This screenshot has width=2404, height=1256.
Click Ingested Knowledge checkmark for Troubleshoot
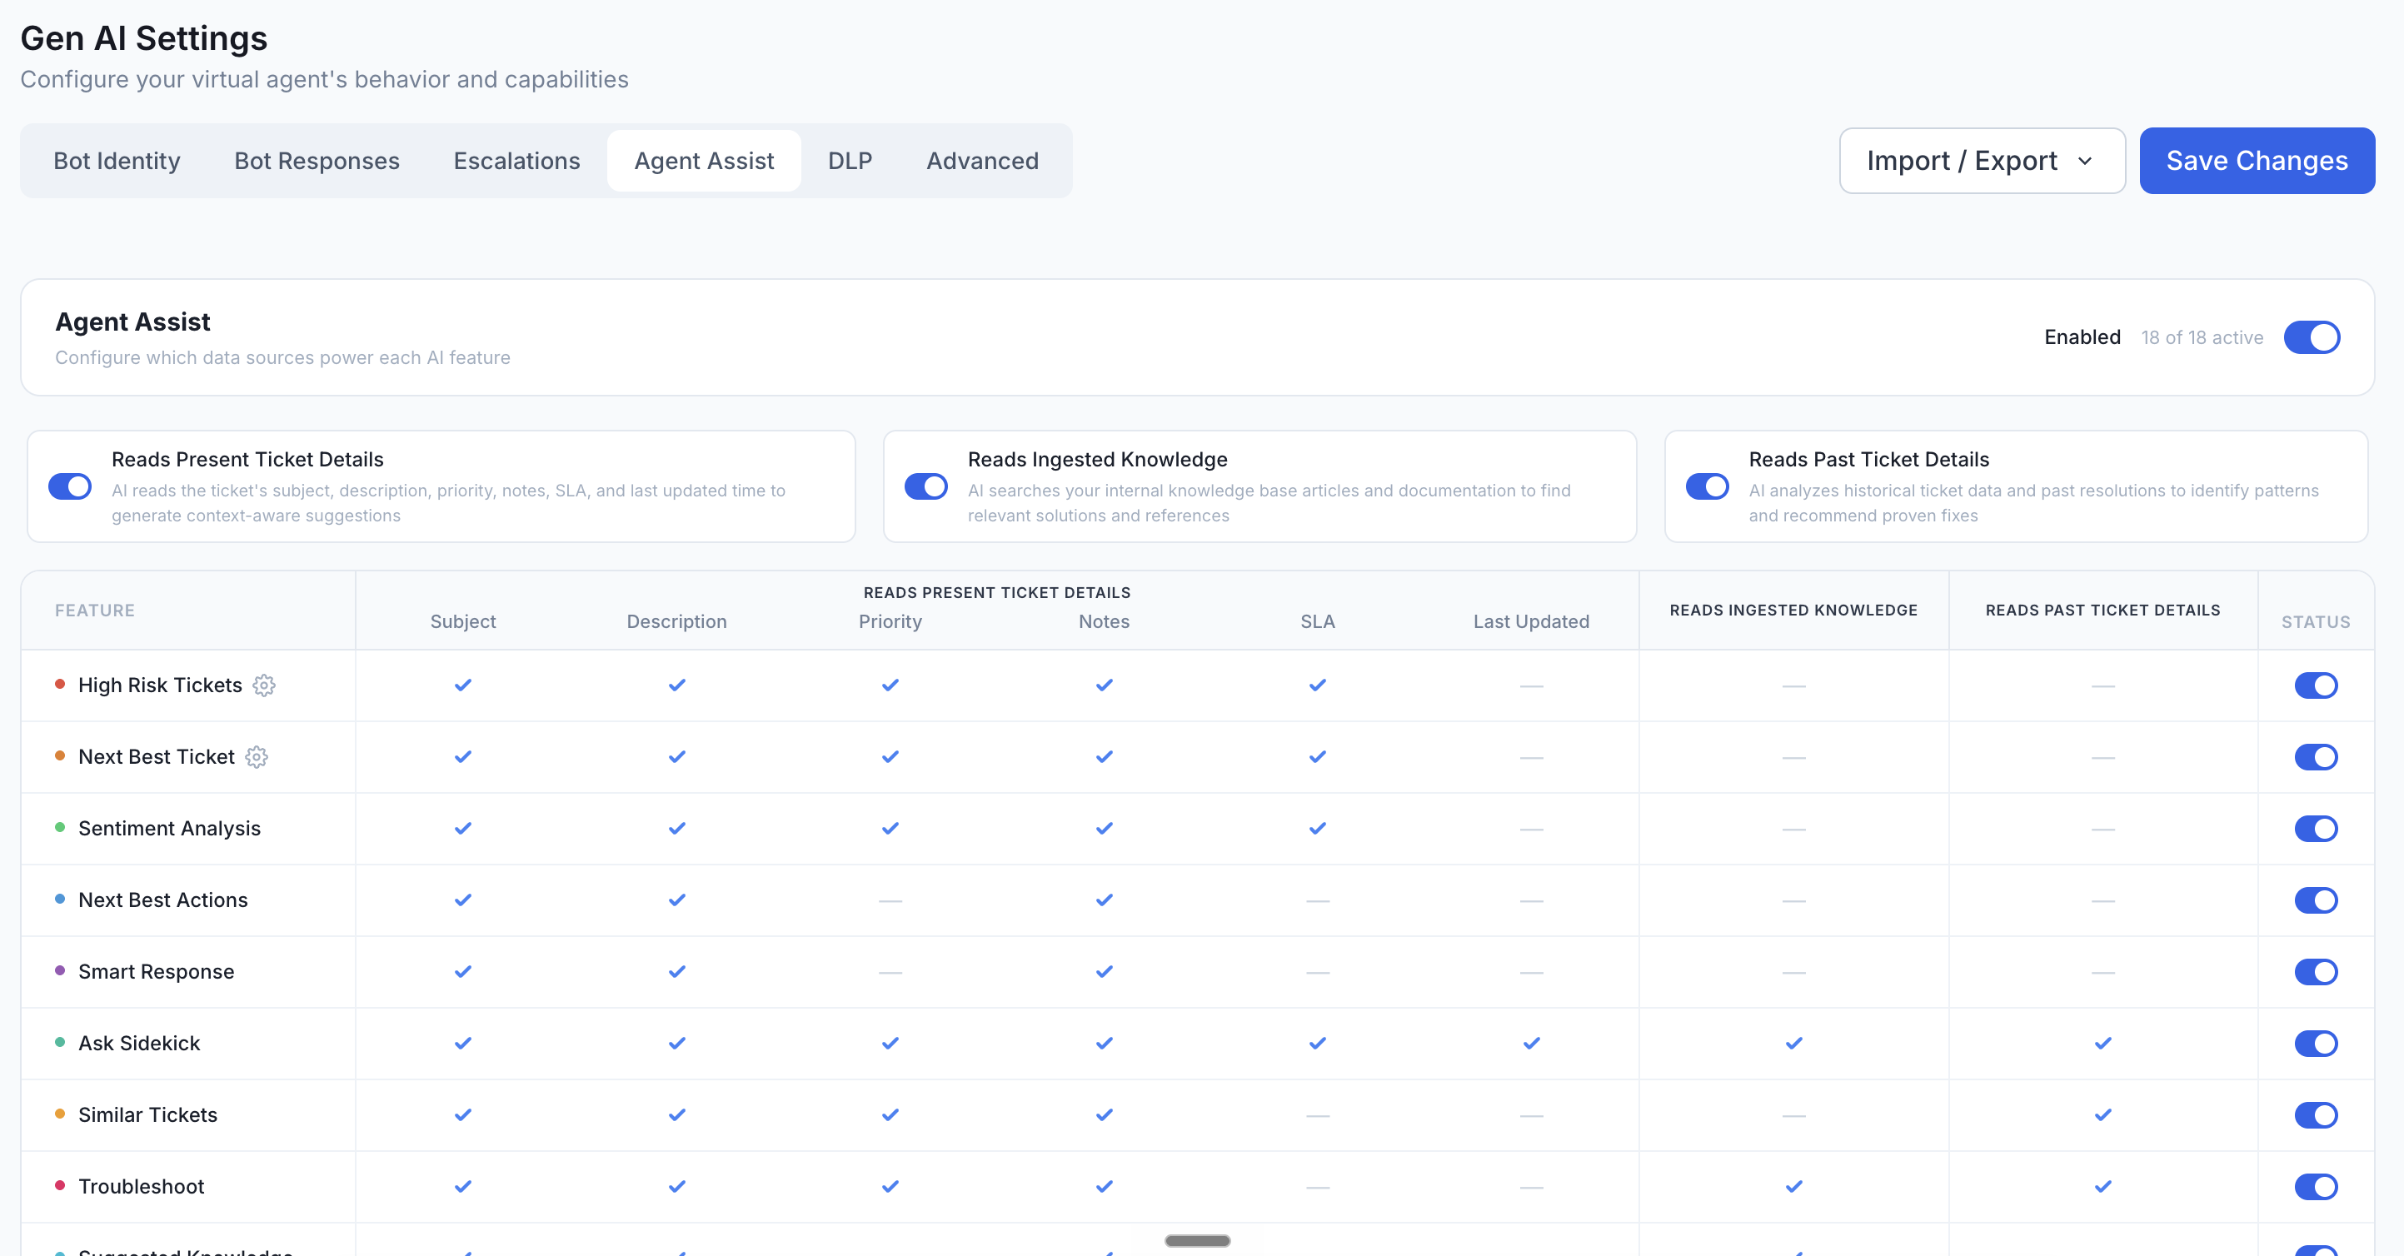click(x=1793, y=1187)
